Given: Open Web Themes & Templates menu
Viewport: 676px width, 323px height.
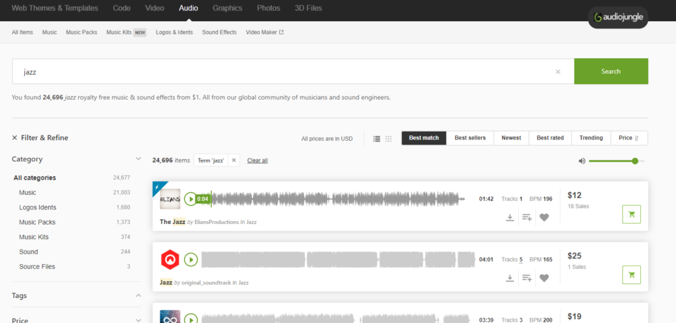Looking at the screenshot, I should [55, 8].
